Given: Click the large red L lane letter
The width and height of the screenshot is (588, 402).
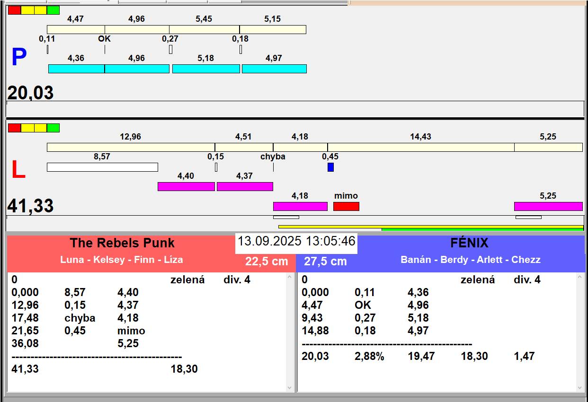Looking at the screenshot, I should click(18, 170).
